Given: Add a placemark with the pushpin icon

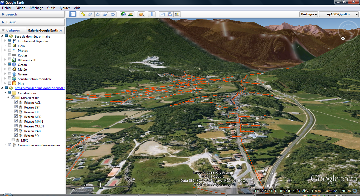Looking at the screenshot, I should coord(84,14).
